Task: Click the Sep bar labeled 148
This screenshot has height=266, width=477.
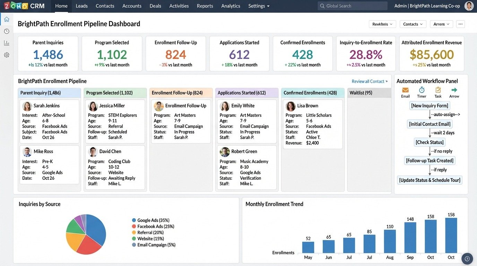Action: [x=410, y=238]
